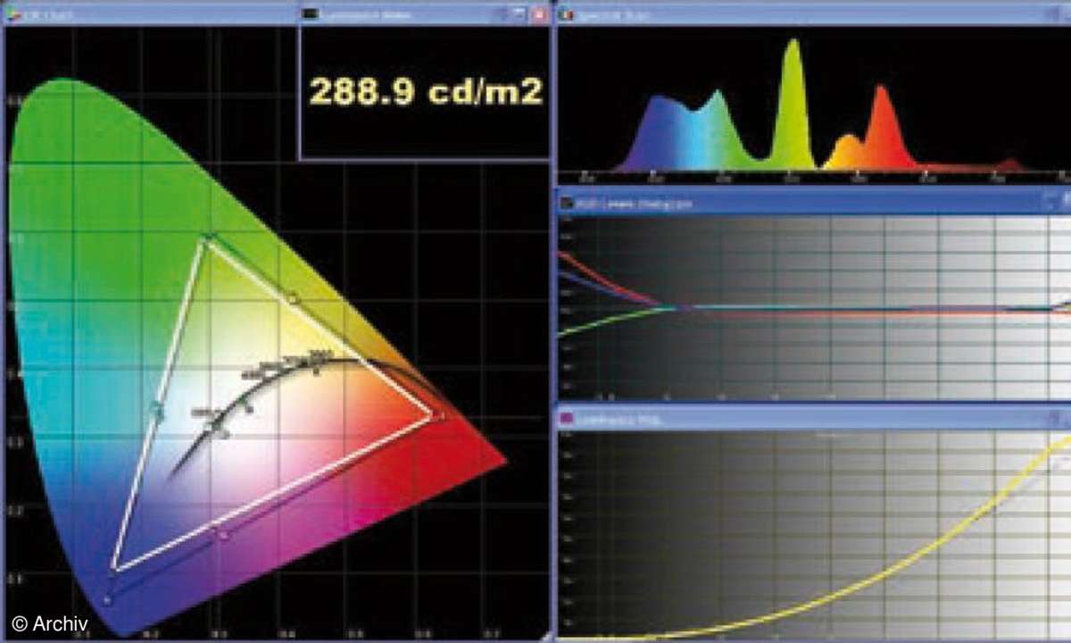
Task: Select the Luminance meter window icon
Action: (312, 11)
